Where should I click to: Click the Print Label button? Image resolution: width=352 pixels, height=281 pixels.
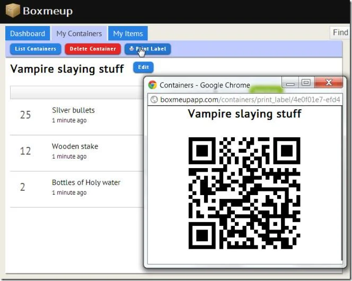tap(147, 49)
